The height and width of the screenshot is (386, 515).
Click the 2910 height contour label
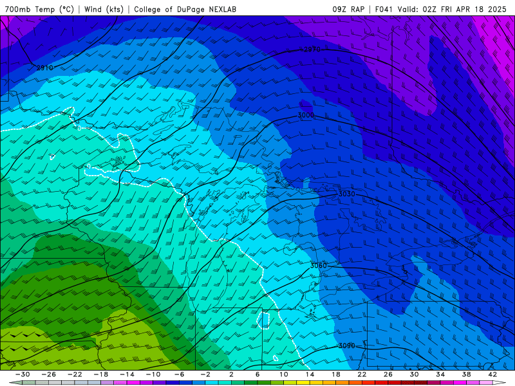click(44, 68)
